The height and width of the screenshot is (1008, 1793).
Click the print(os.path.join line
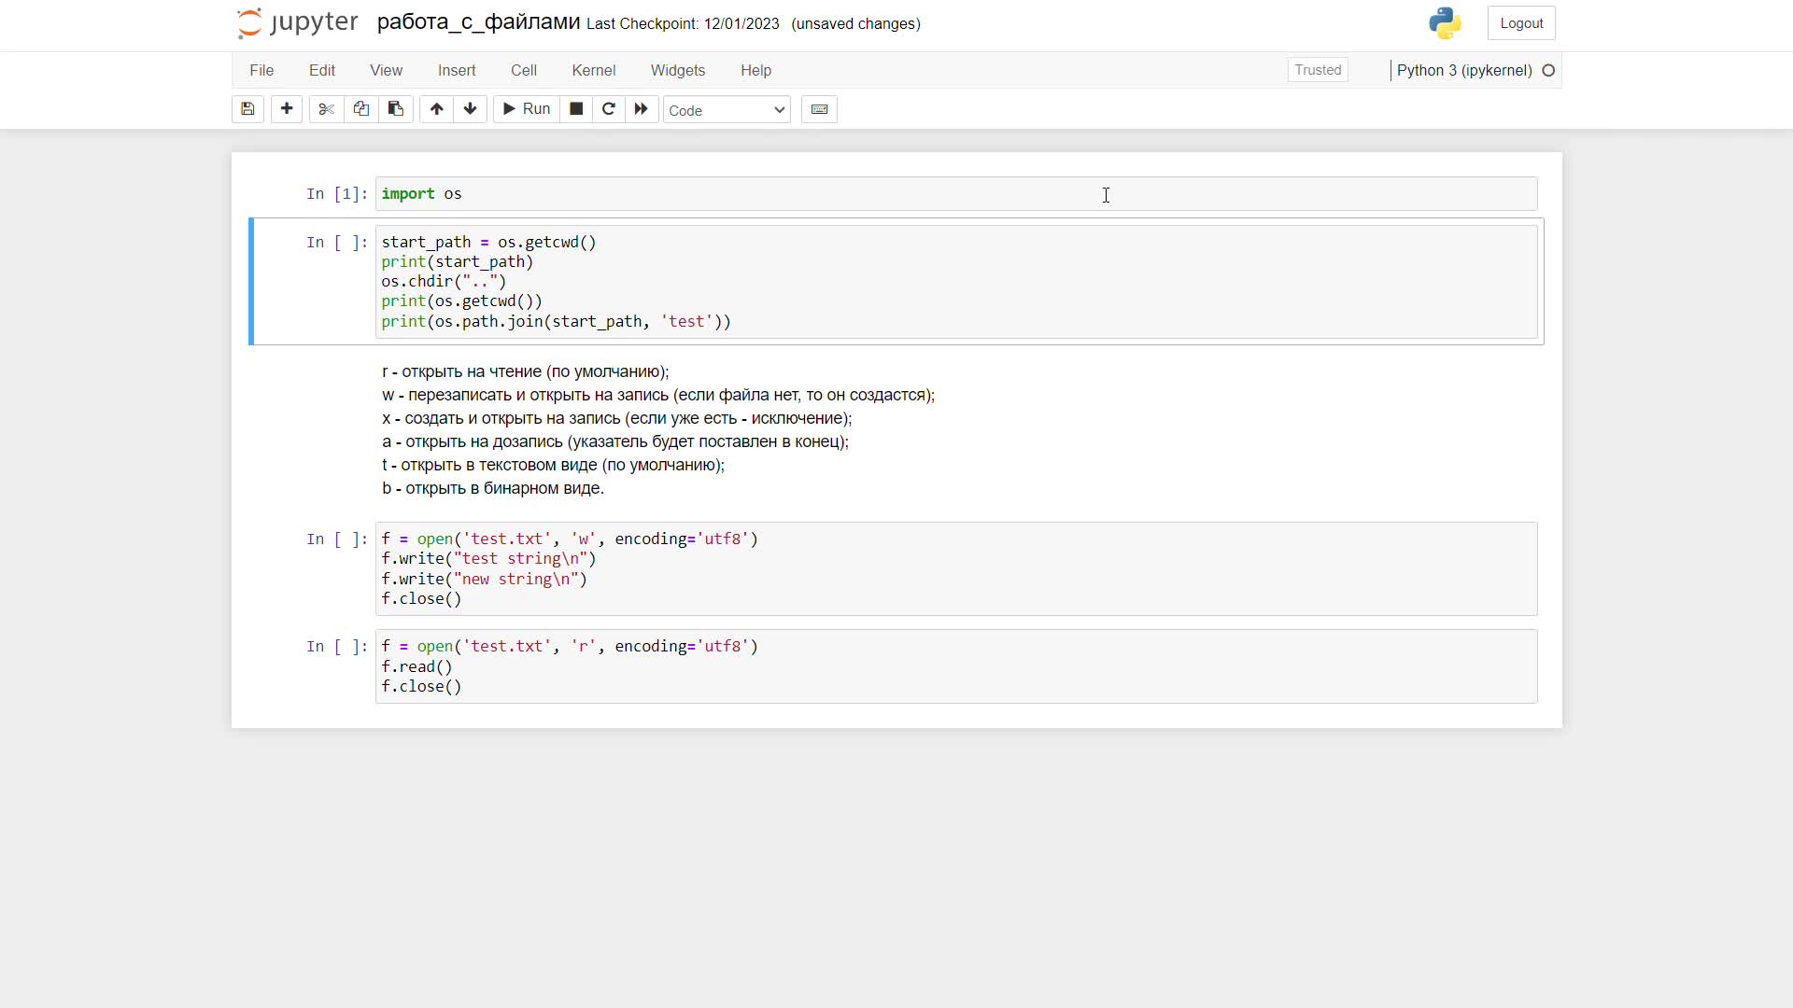coord(556,322)
